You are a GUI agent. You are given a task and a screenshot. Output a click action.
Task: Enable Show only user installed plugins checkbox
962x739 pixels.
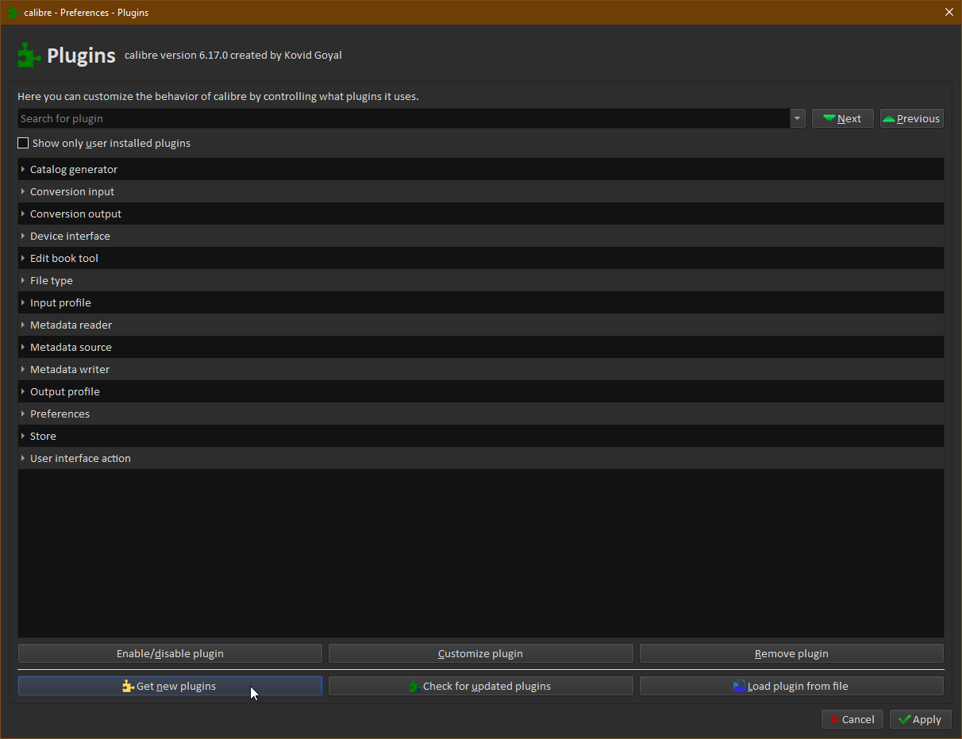pyautogui.click(x=23, y=143)
